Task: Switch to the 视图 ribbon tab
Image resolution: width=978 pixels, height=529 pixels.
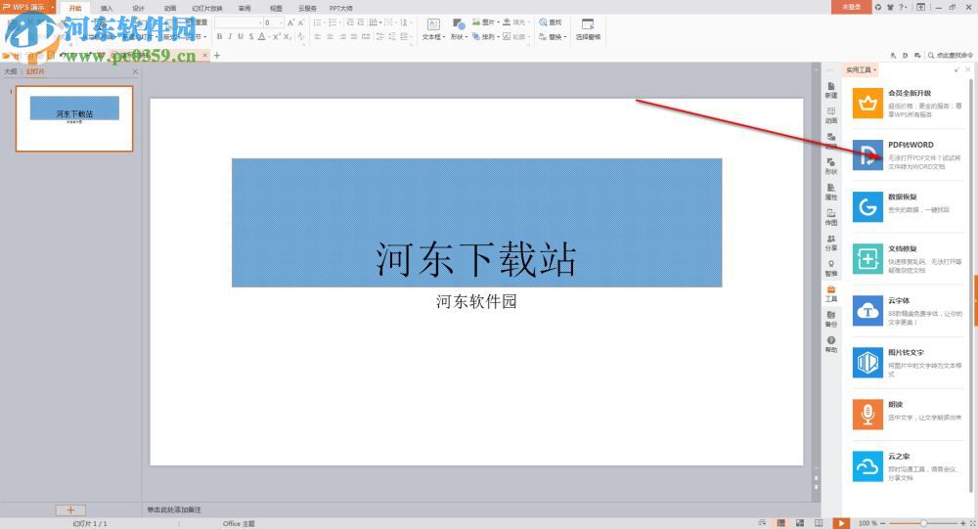Action: 276,8
